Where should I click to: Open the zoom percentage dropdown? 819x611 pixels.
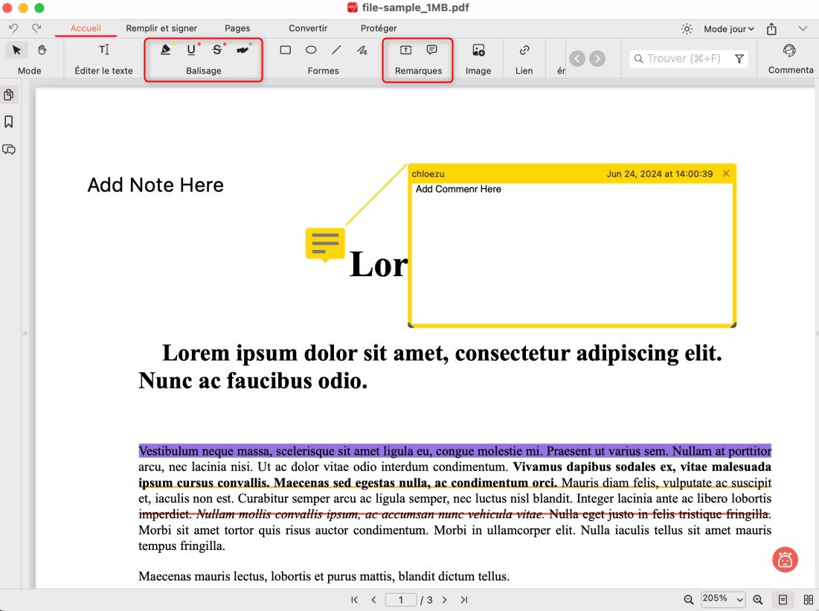[x=722, y=599]
